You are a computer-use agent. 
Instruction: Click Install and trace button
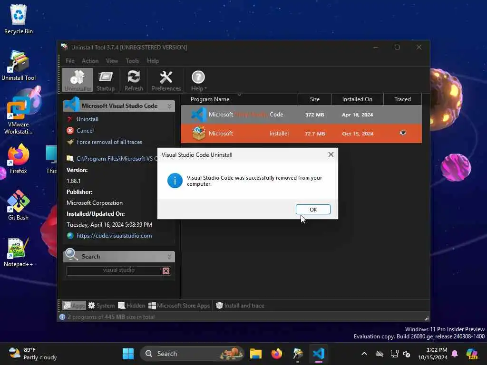tap(240, 306)
